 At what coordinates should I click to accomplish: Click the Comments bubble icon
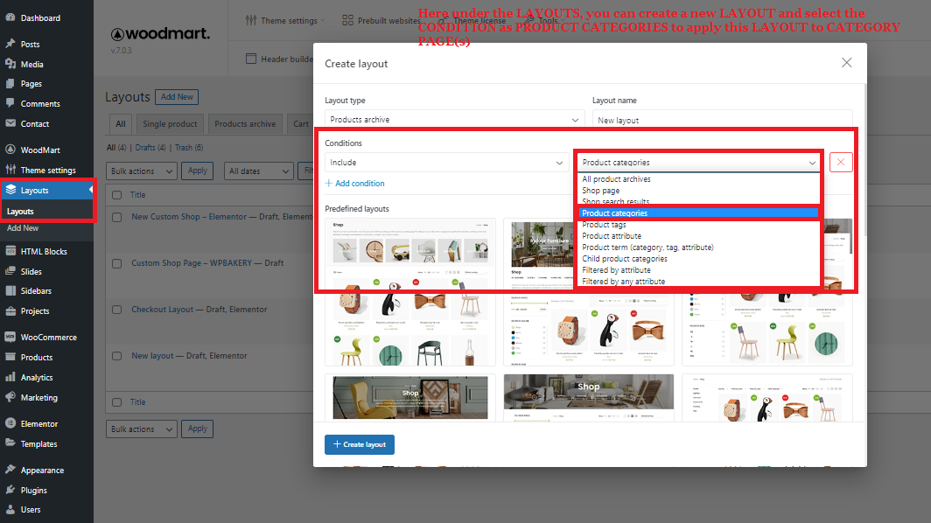[x=10, y=103]
